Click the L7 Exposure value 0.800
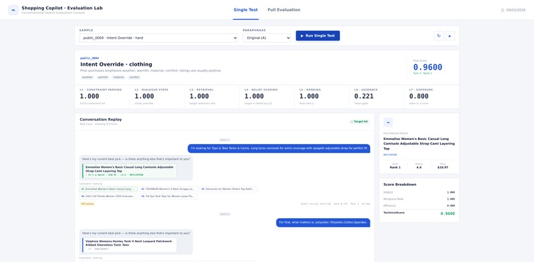534x262 pixels. (419, 97)
